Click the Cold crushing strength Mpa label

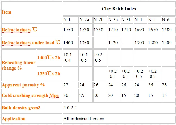point(29,95)
